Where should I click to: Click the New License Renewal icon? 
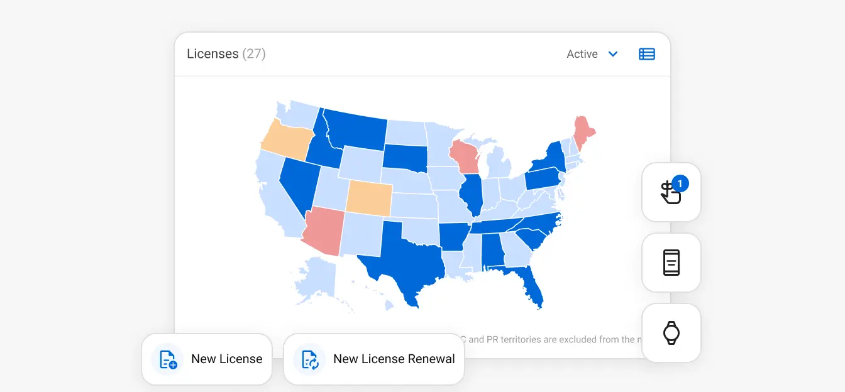310,359
